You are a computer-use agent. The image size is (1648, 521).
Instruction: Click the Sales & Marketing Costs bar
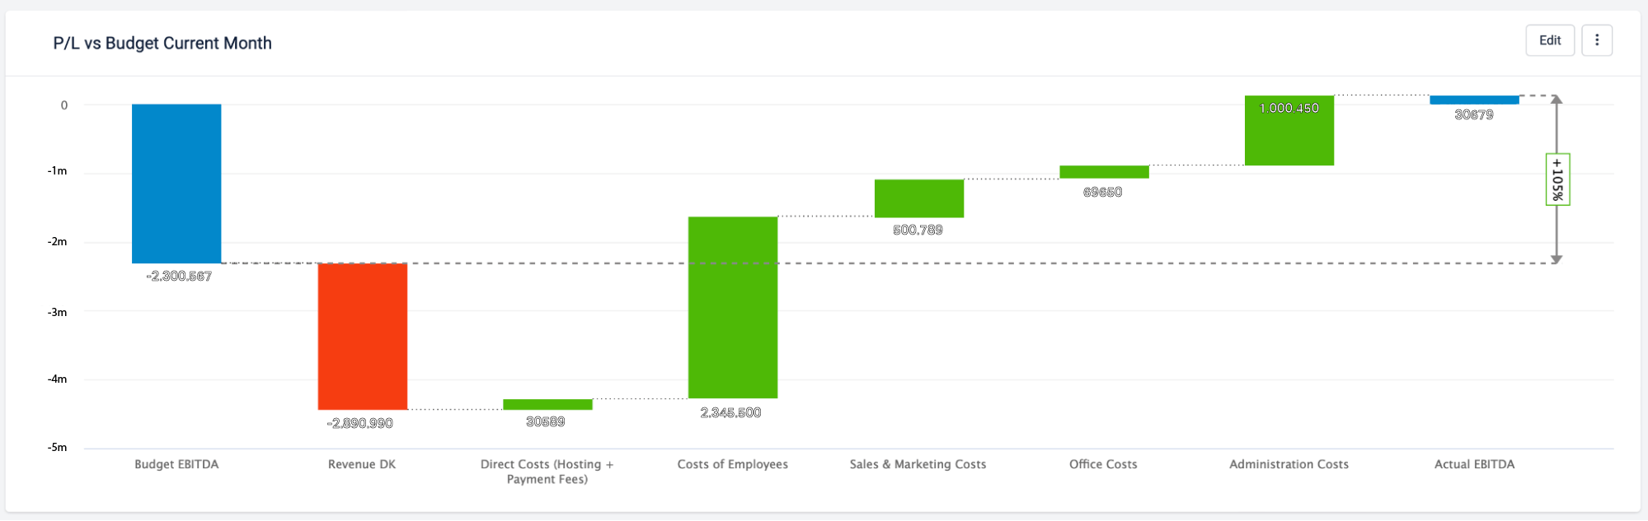click(x=919, y=198)
